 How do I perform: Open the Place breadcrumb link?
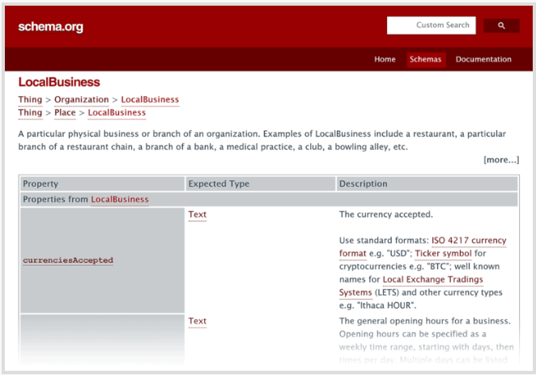click(x=65, y=112)
